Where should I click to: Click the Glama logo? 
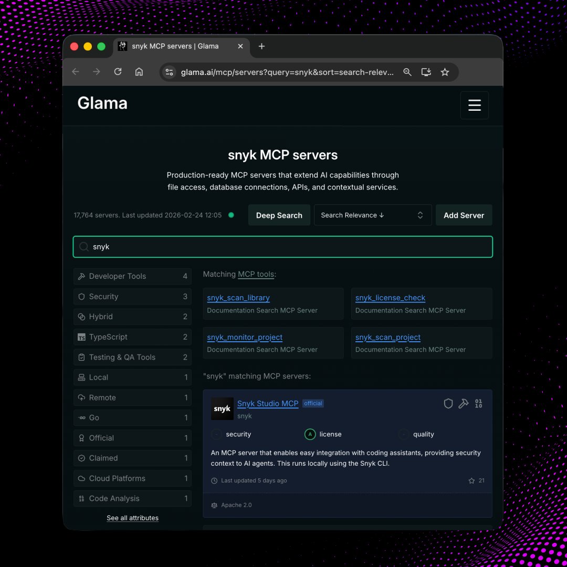click(x=102, y=103)
